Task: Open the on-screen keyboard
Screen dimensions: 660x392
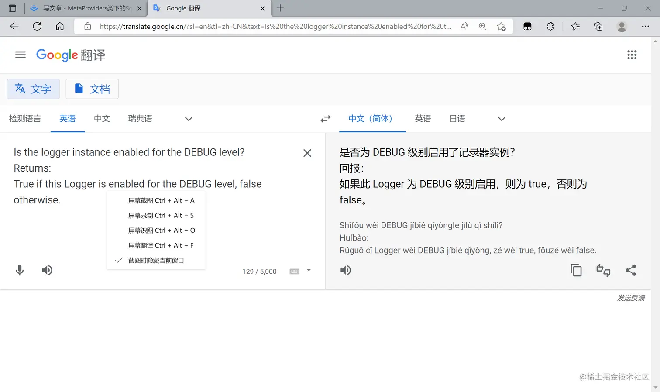Action: 295,272
